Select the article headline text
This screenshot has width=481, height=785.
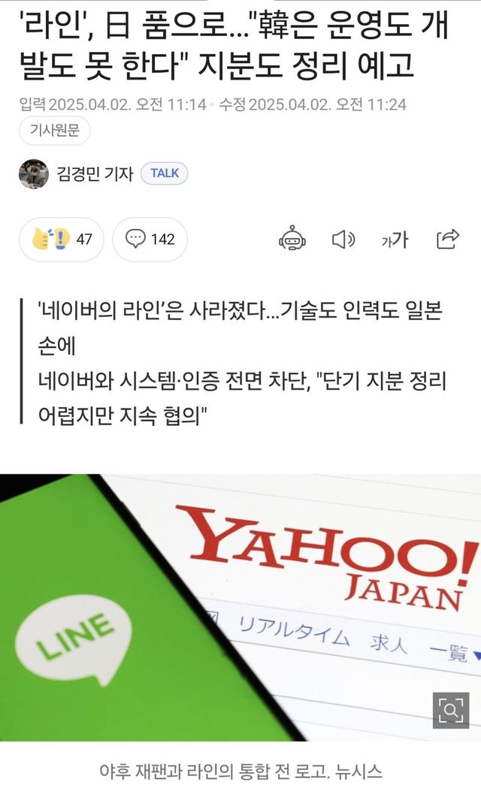click(x=234, y=44)
